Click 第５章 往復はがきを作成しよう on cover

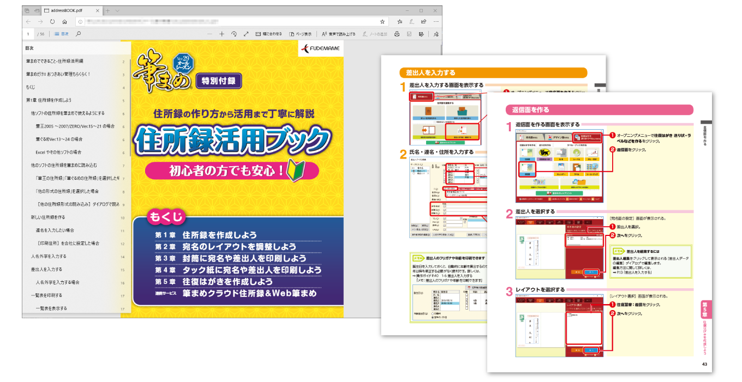point(213,282)
